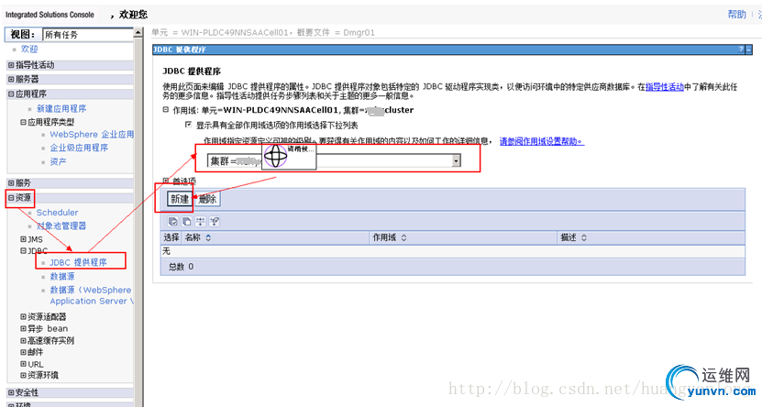The image size is (762, 407).
Task: Expand the URL tree node
Action: [23, 364]
